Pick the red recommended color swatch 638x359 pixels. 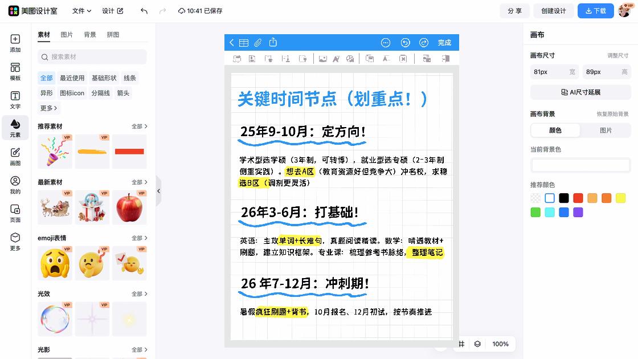tap(578, 198)
